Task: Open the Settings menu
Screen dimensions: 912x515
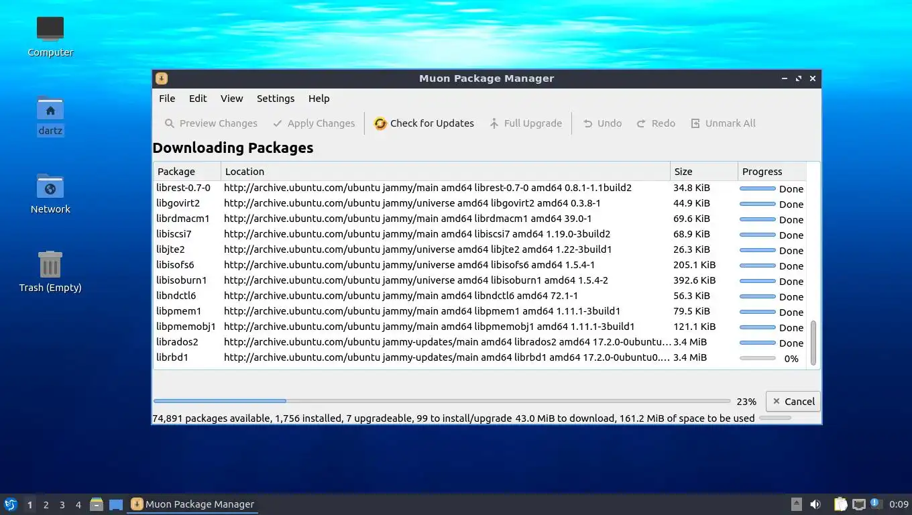Action: (276, 99)
